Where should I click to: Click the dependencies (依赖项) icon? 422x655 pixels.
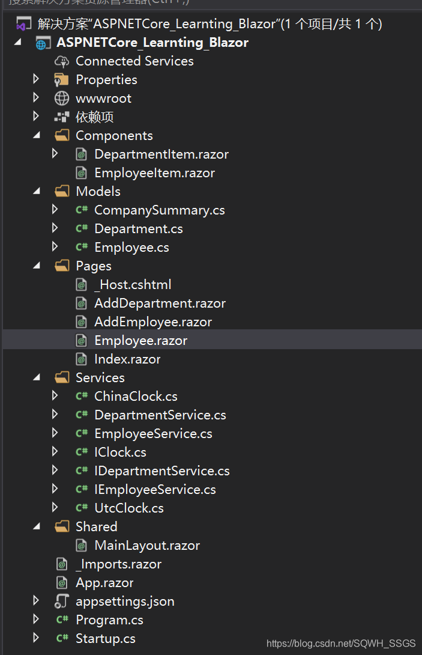62,117
